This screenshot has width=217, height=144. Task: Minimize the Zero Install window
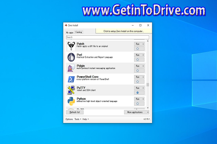[x=133, y=25]
